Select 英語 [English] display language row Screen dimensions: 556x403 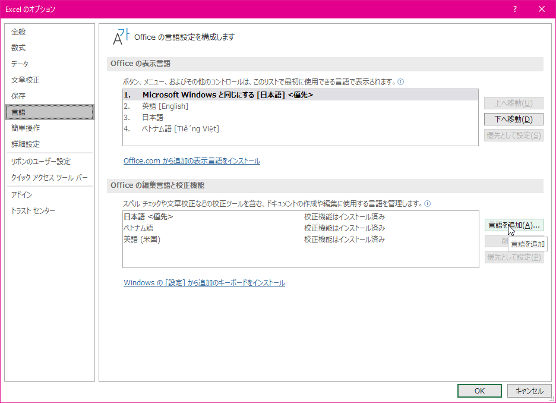pos(301,106)
